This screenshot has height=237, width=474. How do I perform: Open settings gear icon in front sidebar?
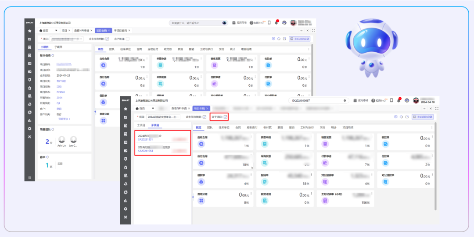126,209
